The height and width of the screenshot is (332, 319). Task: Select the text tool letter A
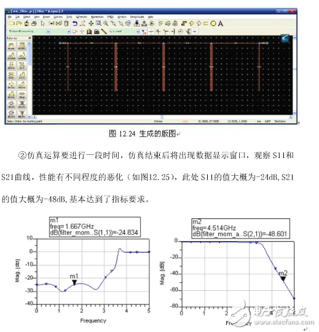221,23
